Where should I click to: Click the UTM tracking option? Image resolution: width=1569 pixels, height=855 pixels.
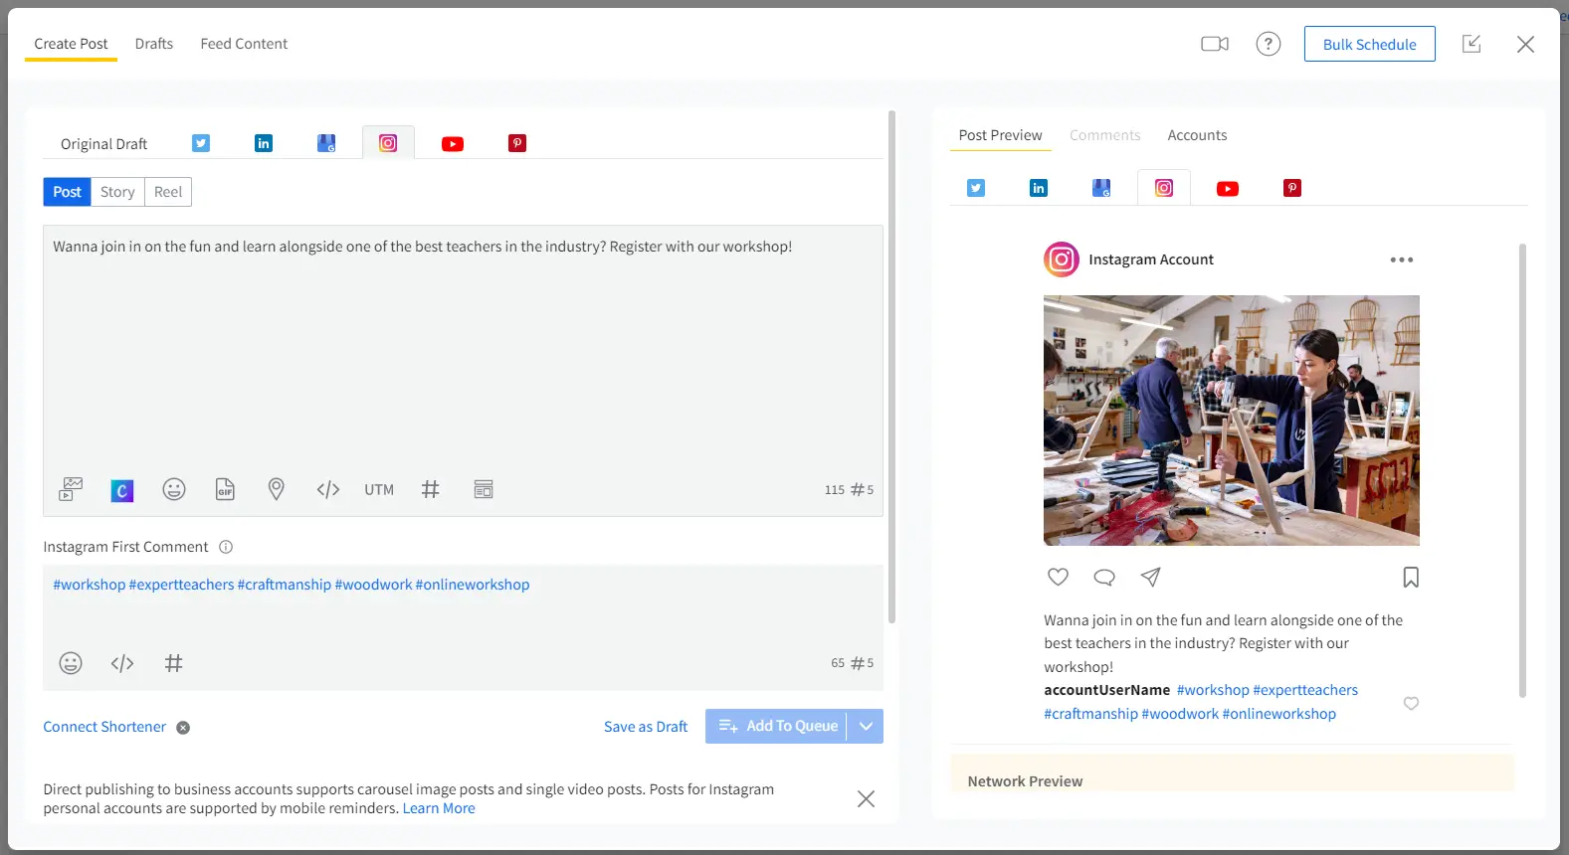pyautogui.click(x=379, y=490)
